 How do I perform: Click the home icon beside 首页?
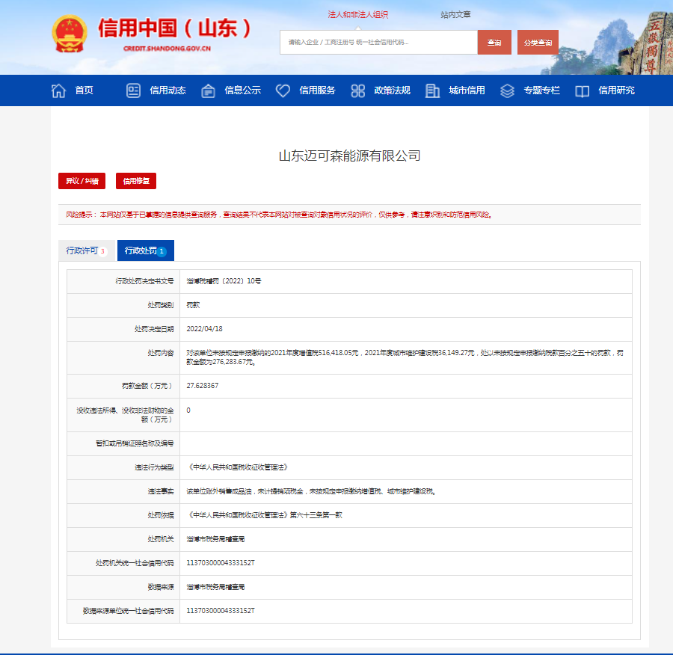pyautogui.click(x=58, y=90)
